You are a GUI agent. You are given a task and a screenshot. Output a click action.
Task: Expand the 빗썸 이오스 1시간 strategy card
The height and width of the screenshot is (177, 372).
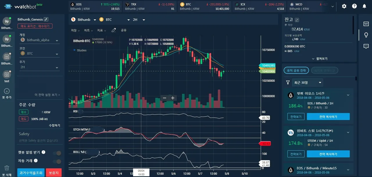click(x=348, y=95)
